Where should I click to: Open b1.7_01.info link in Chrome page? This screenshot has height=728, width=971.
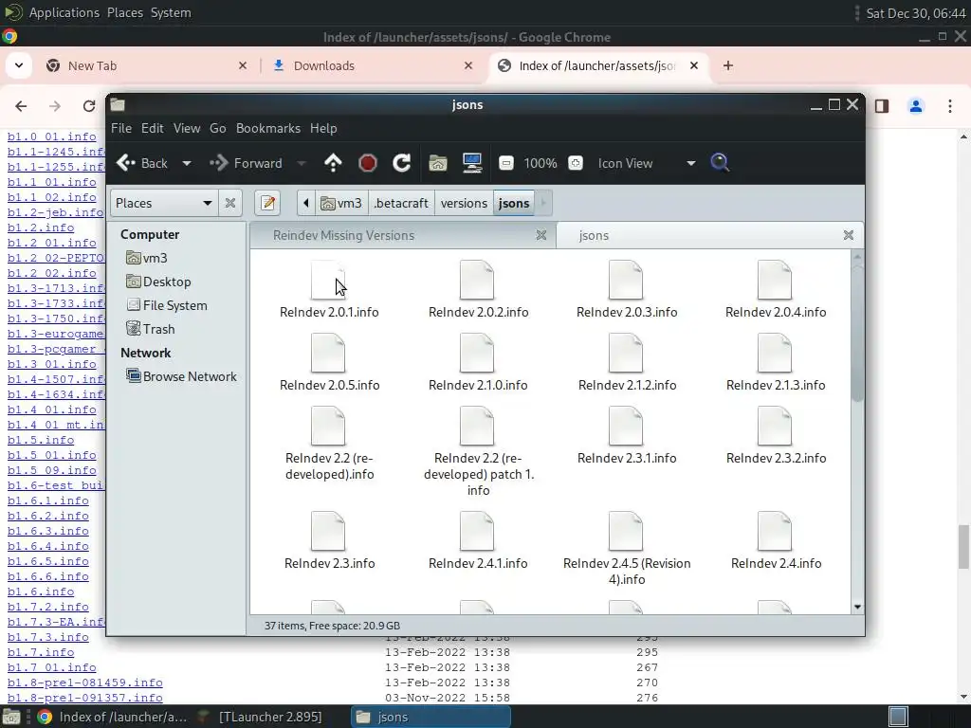click(51, 667)
